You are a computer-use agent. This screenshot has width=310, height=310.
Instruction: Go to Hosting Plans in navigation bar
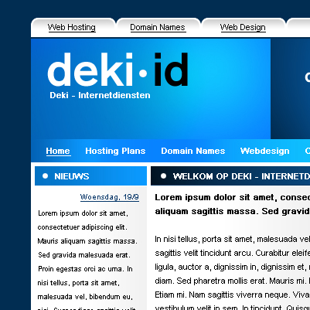(115, 151)
